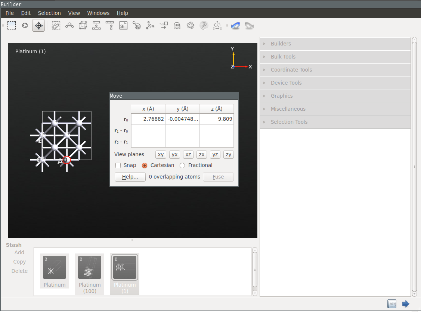The height and width of the screenshot is (312, 421).
Task: Click the right panel vertical scrollbar
Action: pyautogui.click(x=414, y=167)
